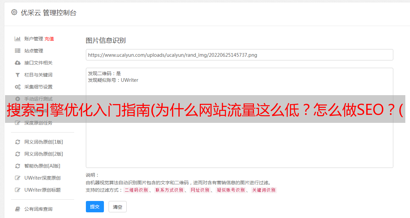
Task: Click the 二维码识别 filter tag
Action: [136, 190]
